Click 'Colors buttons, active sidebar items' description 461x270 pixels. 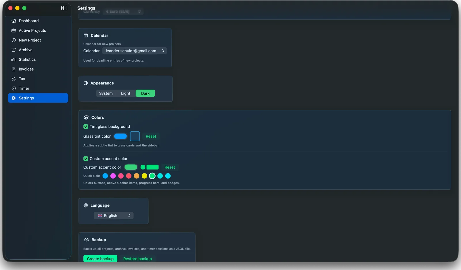[131, 183]
